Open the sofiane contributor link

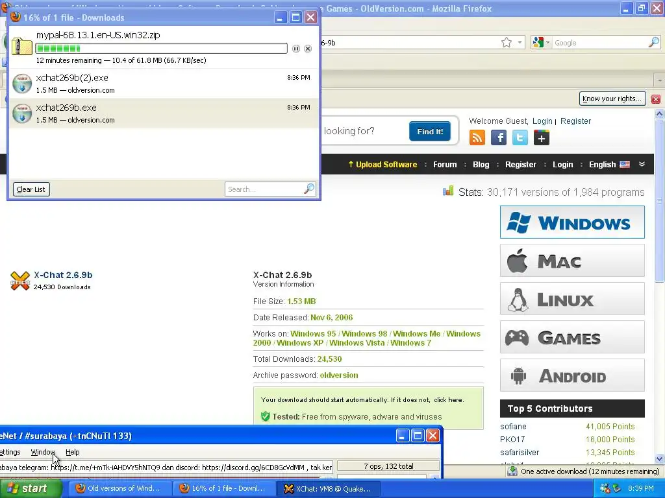[x=513, y=427]
